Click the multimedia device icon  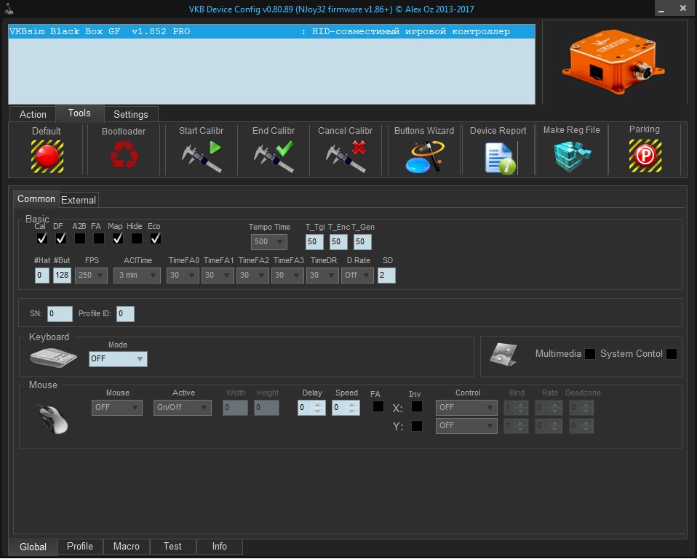tap(503, 354)
